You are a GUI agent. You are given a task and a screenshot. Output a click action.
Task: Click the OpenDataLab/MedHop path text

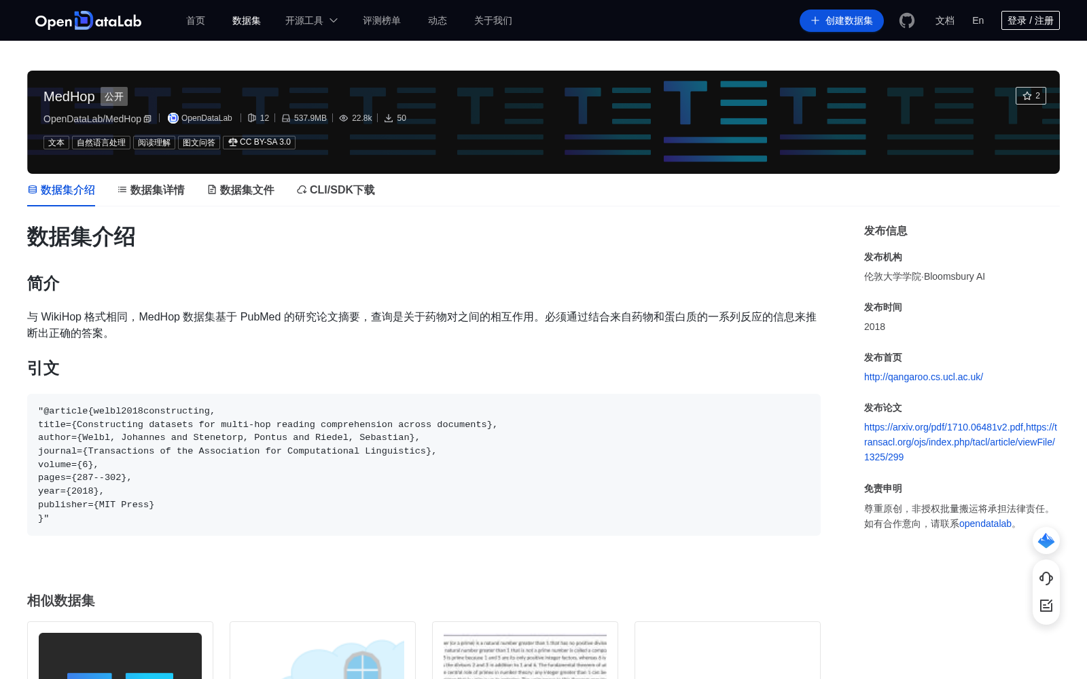click(92, 119)
